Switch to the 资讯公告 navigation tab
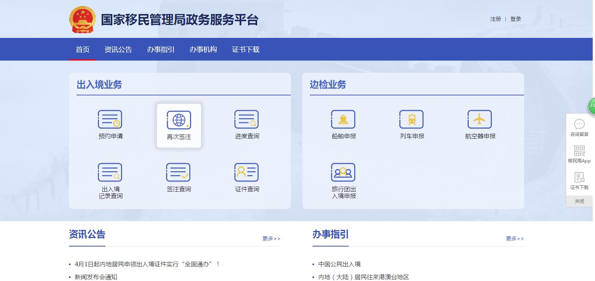Screen dimensions: 595x281 pos(118,50)
